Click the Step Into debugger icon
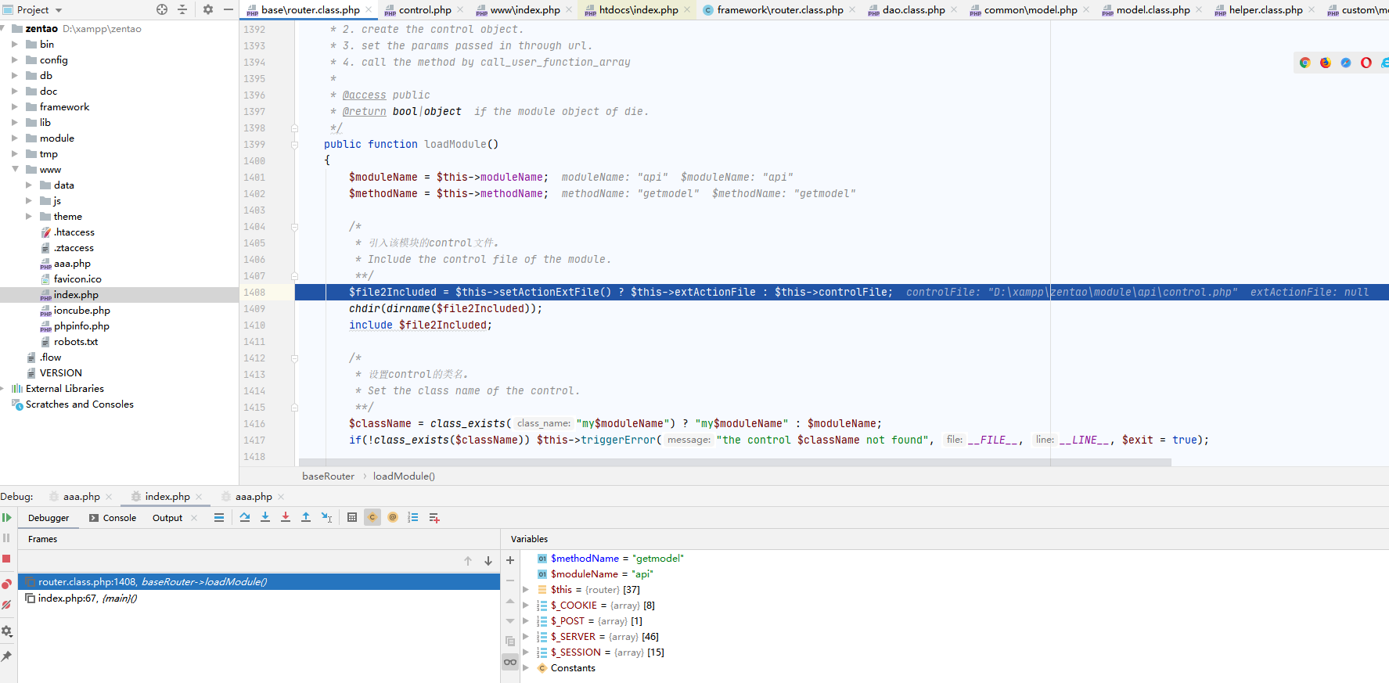This screenshot has width=1389, height=683. (265, 518)
